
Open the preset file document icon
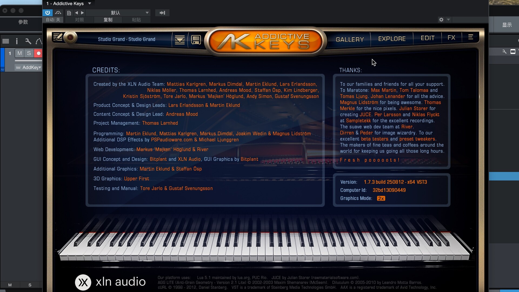[69, 13]
